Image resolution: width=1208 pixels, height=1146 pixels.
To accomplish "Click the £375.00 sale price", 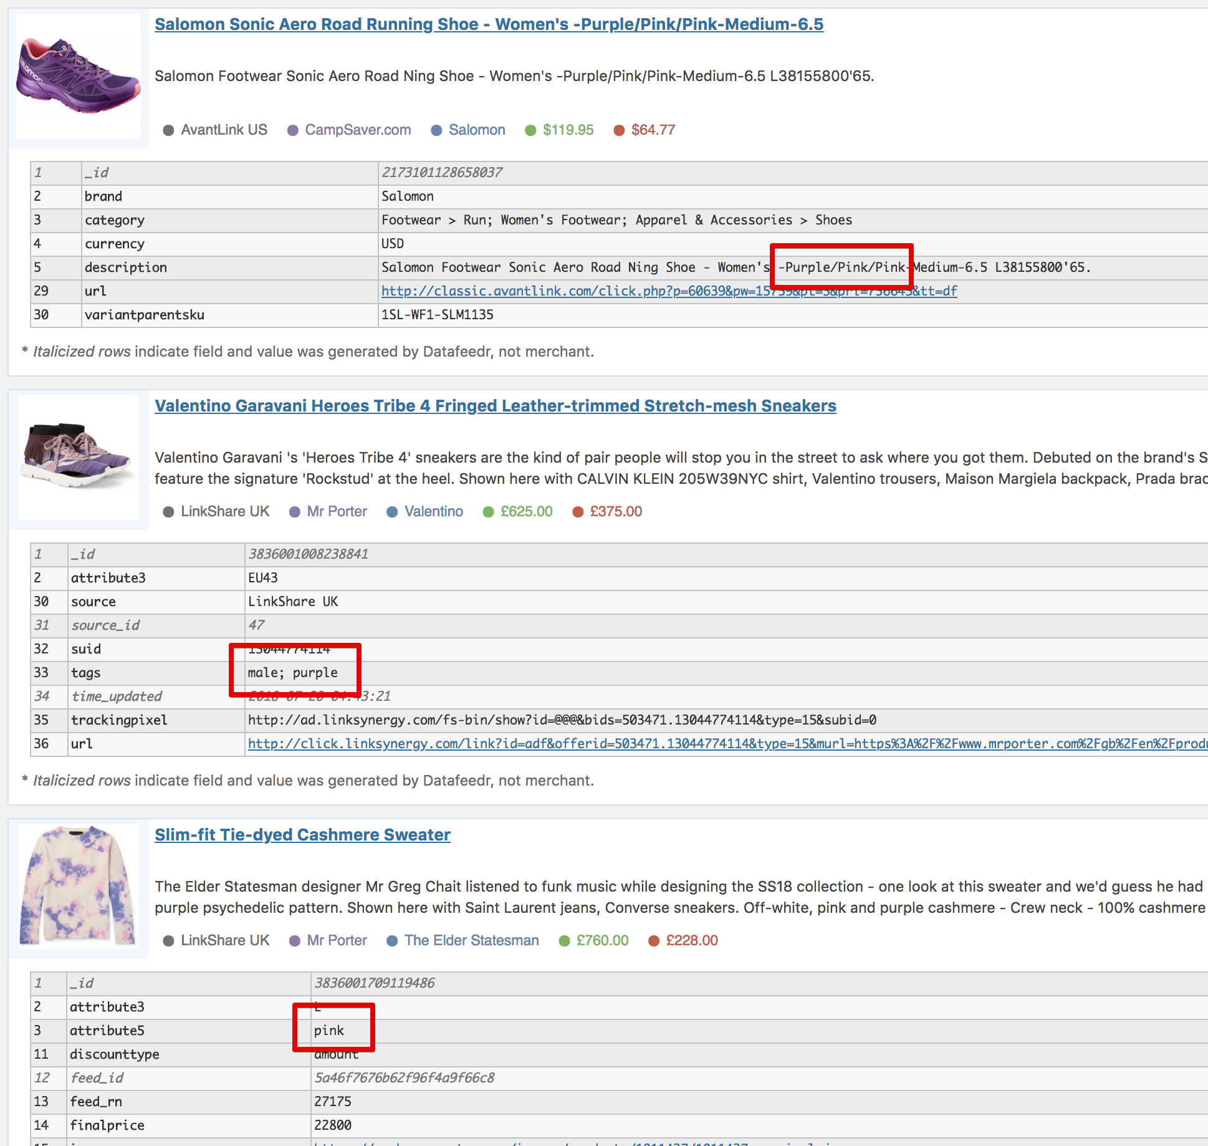I will (616, 511).
